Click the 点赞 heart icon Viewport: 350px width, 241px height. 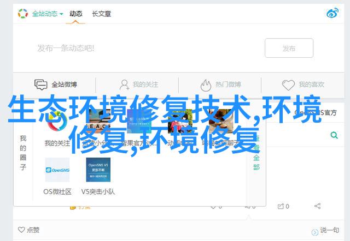click(x=21, y=230)
